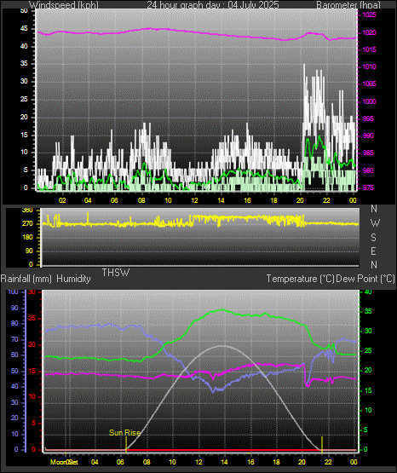Click the sunset marker line near hour 22
397x473 pixels.
[x=322, y=444]
